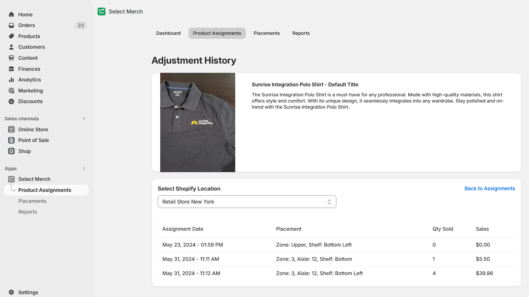Open Settings via the gear icon
The height and width of the screenshot is (297, 529).
tap(11, 292)
